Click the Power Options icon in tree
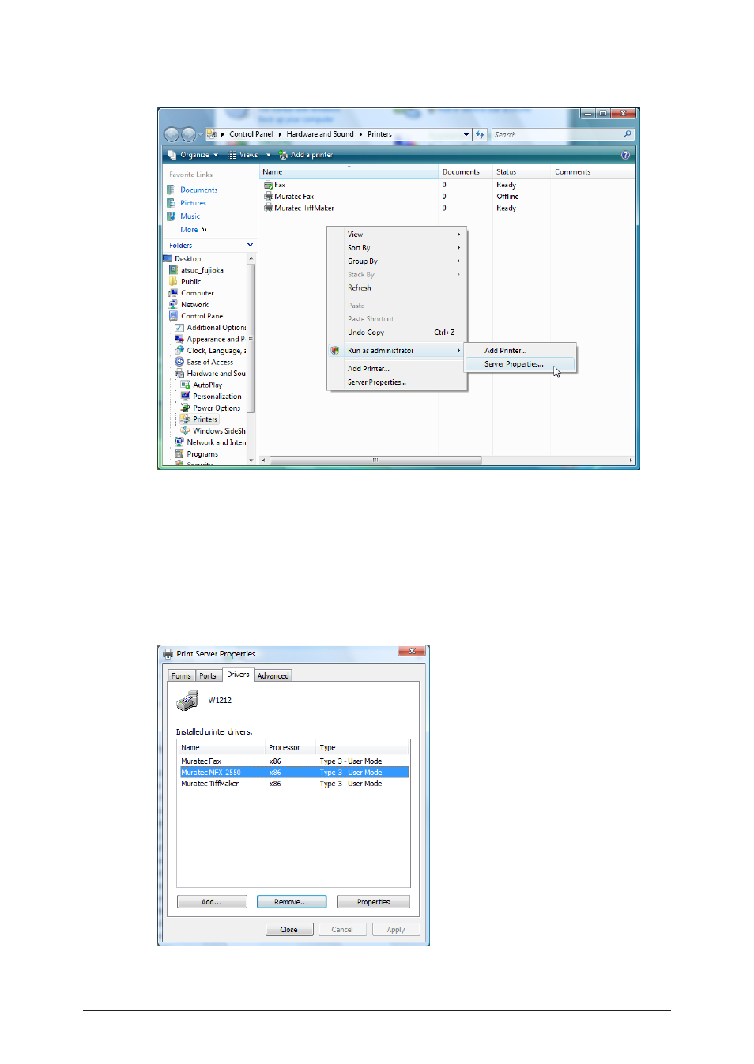Image resolution: width=754 pixels, height=1064 pixels. [186, 408]
